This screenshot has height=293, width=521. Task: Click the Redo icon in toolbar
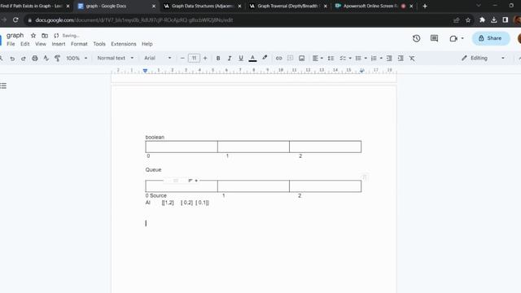tap(24, 59)
